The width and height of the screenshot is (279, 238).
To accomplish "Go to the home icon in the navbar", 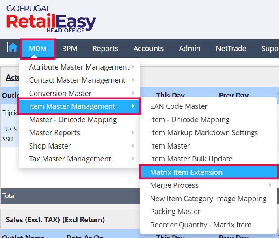I will click(13, 47).
